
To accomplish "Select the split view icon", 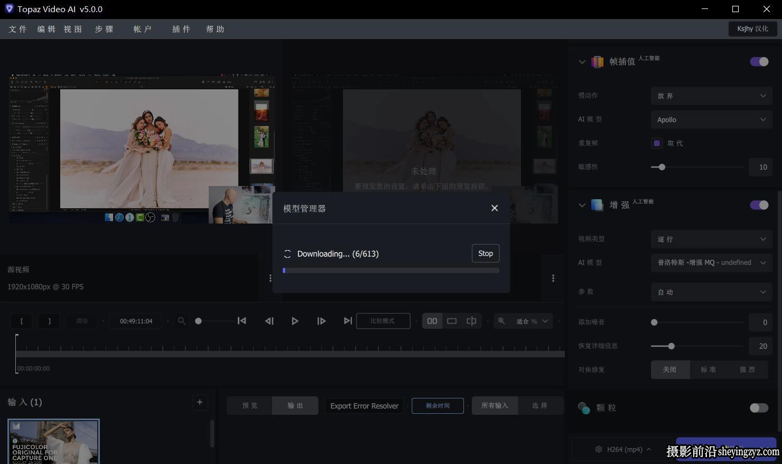I will (x=471, y=321).
